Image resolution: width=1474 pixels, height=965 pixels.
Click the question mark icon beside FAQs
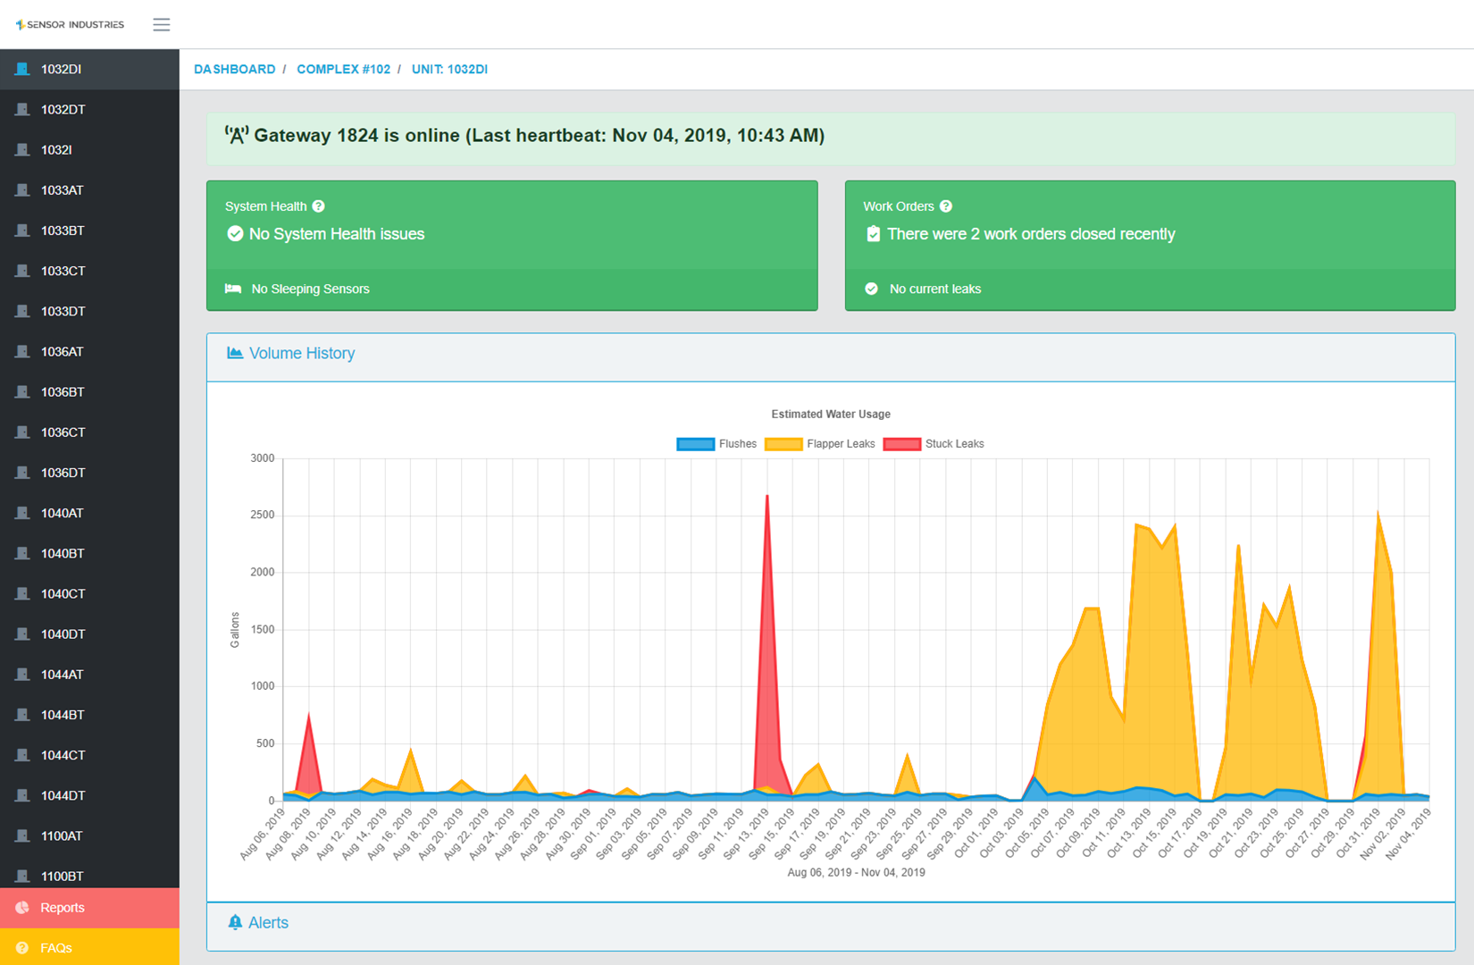pyautogui.click(x=22, y=948)
